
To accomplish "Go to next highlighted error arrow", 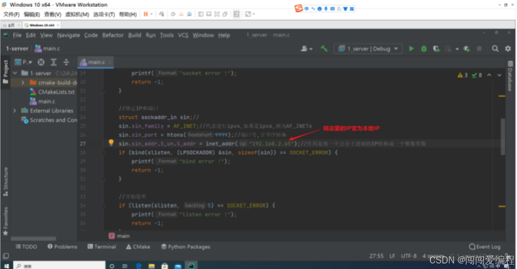I will coord(499,75).
